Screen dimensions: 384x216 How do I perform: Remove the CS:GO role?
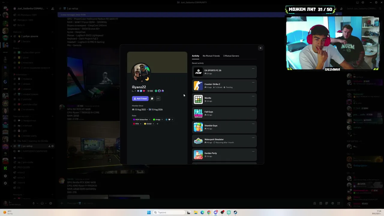pos(153,124)
